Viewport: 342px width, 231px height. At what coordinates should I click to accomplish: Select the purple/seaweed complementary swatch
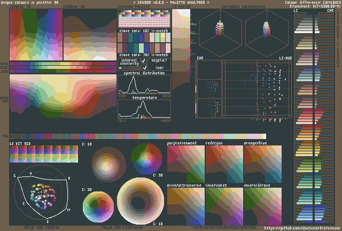point(185,163)
